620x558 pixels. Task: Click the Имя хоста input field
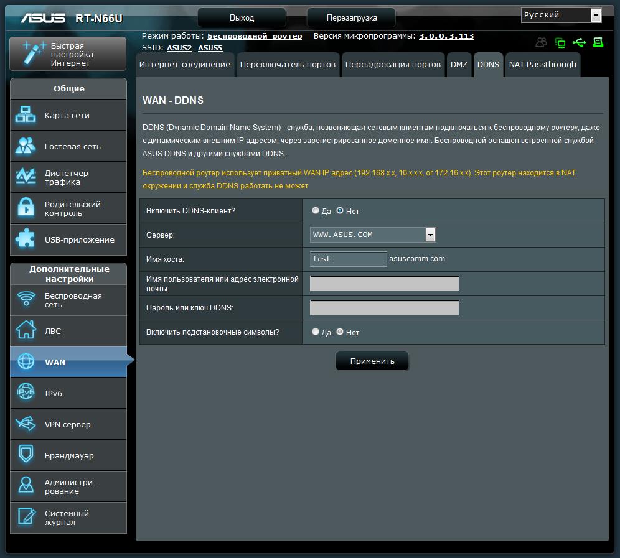[349, 259]
